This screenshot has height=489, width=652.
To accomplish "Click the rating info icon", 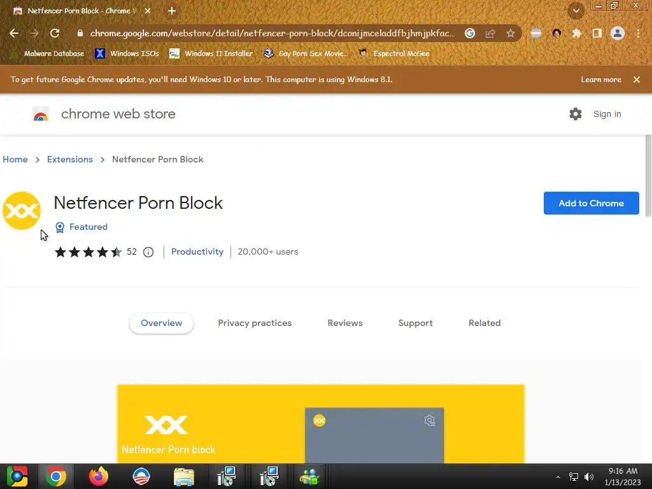I will tap(148, 252).
